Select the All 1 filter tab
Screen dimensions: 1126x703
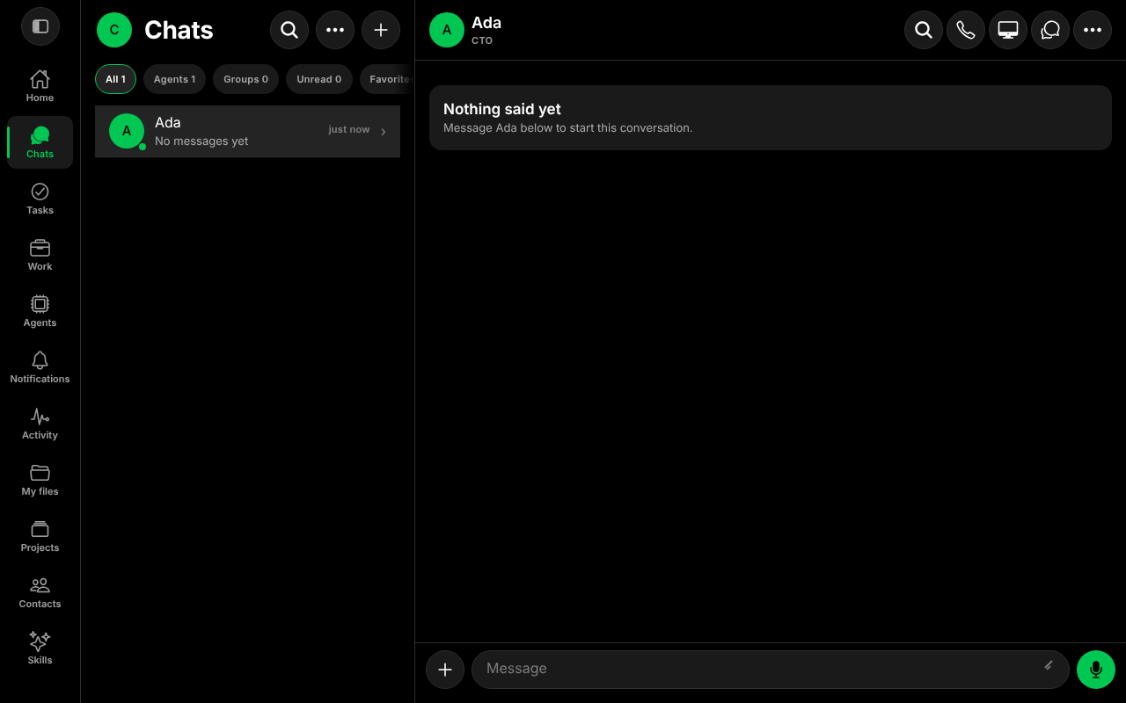[x=115, y=79]
